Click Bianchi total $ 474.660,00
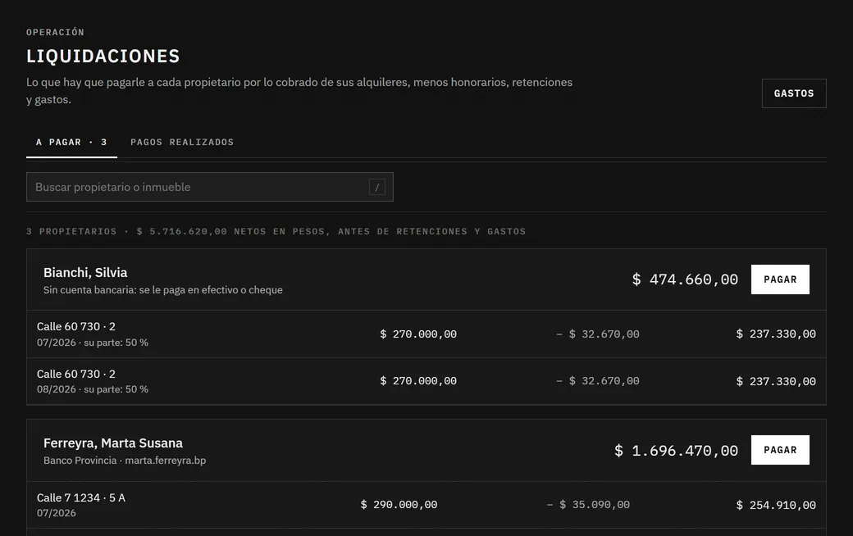This screenshot has height=536, width=853. point(685,279)
